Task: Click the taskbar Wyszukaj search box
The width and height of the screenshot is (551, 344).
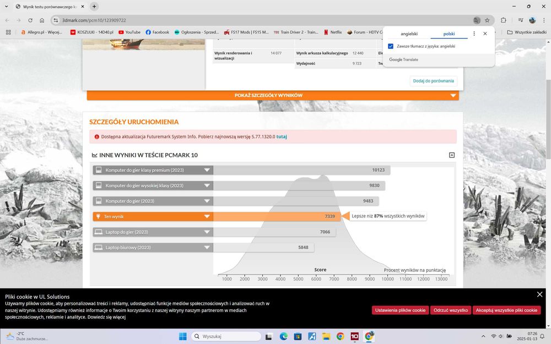Action: [x=226, y=336]
